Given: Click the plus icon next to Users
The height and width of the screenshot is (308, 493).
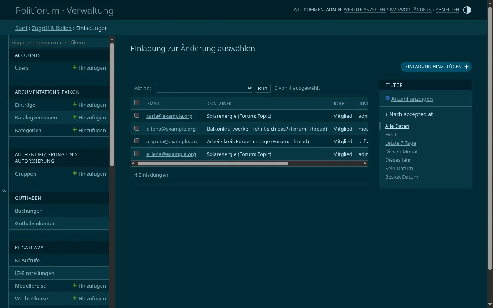Looking at the screenshot, I should click(x=75, y=67).
